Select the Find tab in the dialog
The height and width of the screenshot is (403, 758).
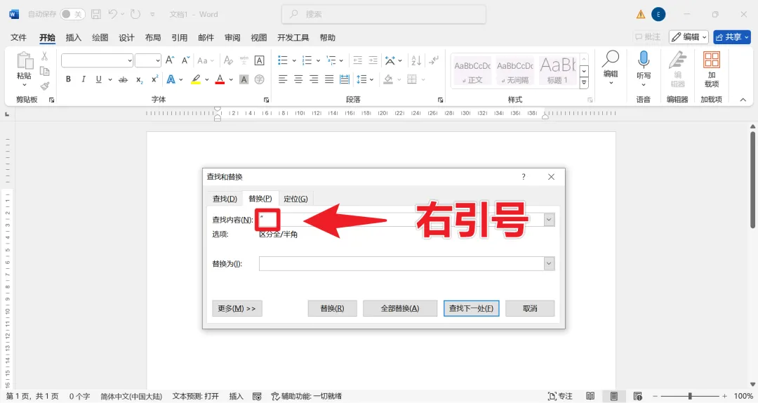point(225,199)
